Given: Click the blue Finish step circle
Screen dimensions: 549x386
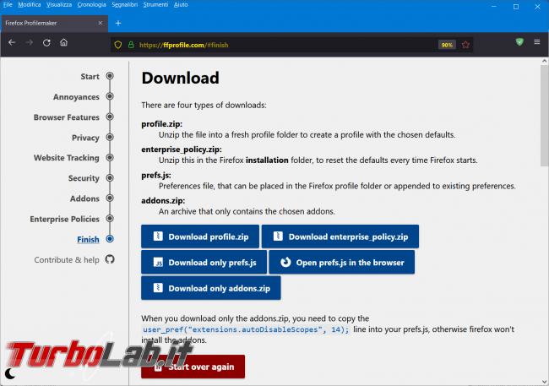Looking at the screenshot, I should (x=110, y=239).
